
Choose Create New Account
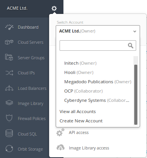click(x=81, y=121)
